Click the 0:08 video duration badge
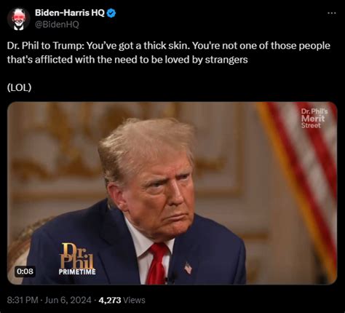This screenshot has width=345, height=313. pyautogui.click(x=25, y=271)
